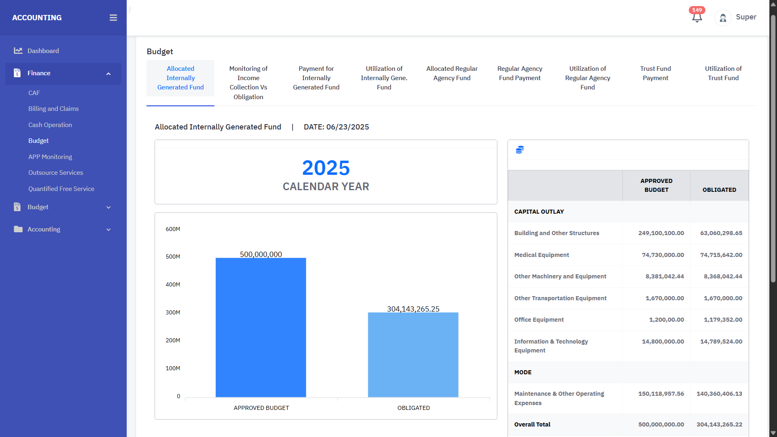Select the Monitoring of Income Collection Vs Obligation tab
This screenshot has height=437, width=777.
point(248,83)
